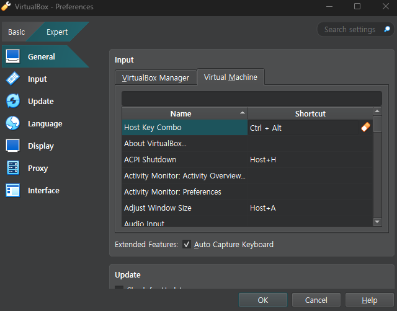397x311 pixels.
Task: Sort shortcuts by Name column header
Action: 184,113
